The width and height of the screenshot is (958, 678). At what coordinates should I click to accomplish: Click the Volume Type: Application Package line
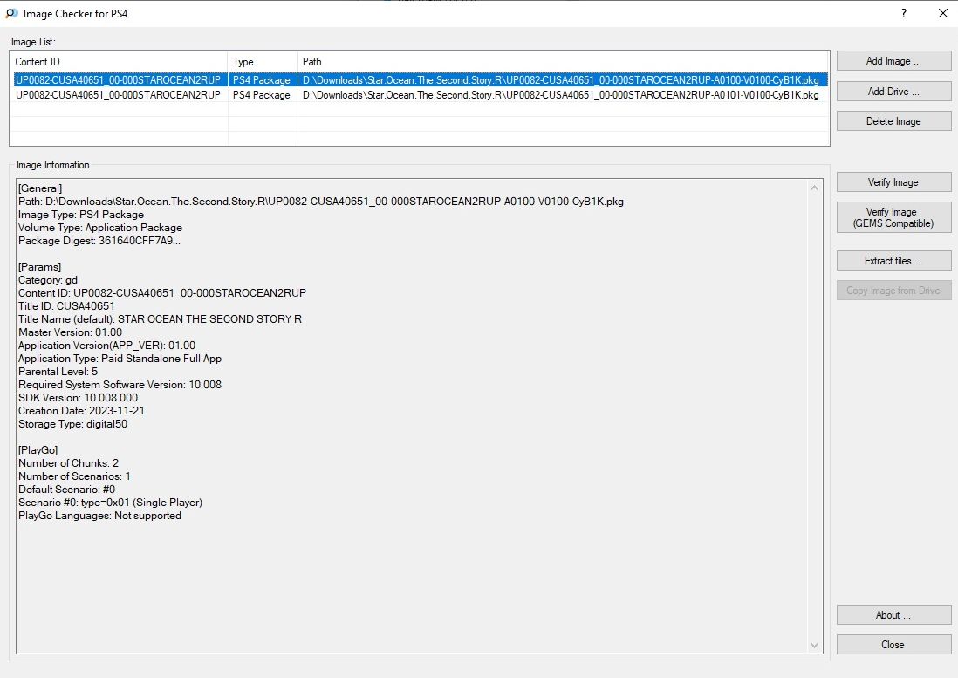click(100, 228)
